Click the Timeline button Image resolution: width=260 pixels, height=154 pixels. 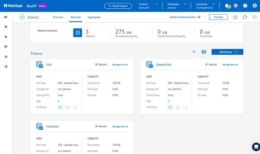[218, 17]
